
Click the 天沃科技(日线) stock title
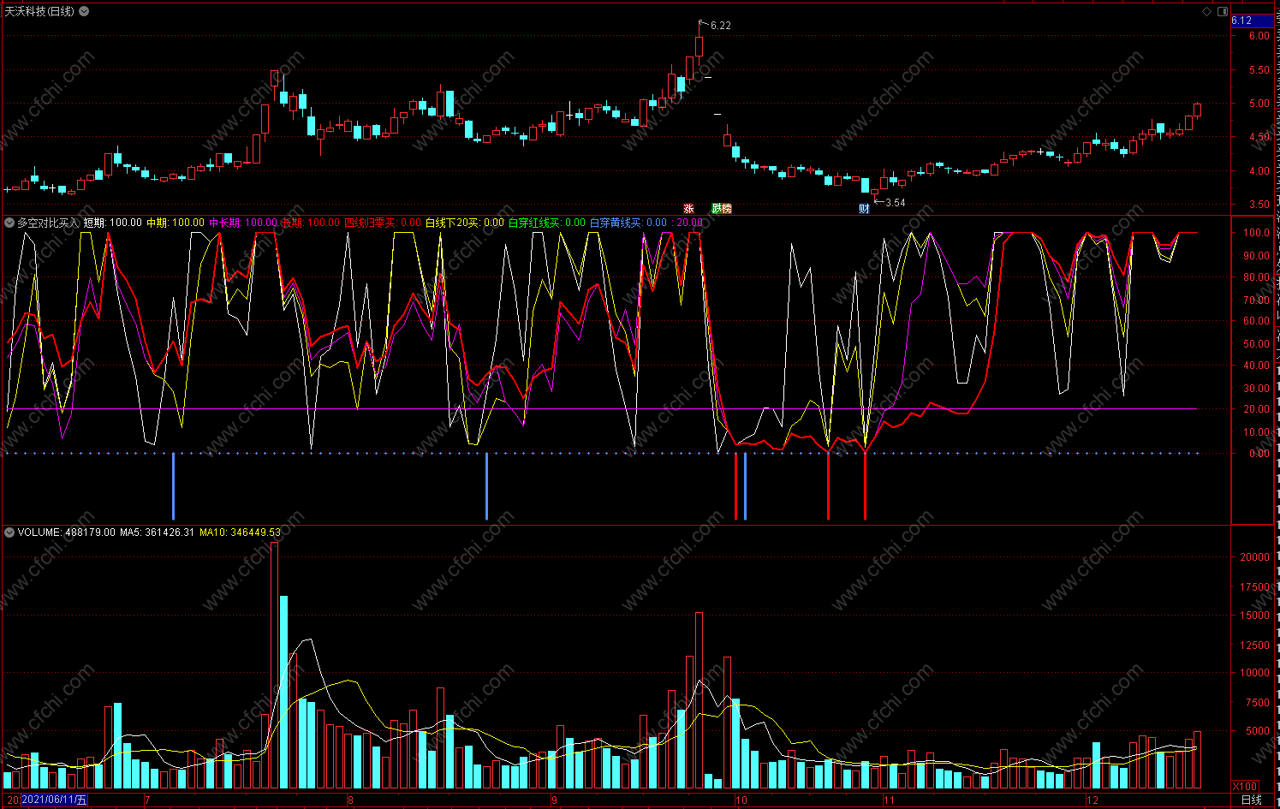pyautogui.click(x=39, y=11)
